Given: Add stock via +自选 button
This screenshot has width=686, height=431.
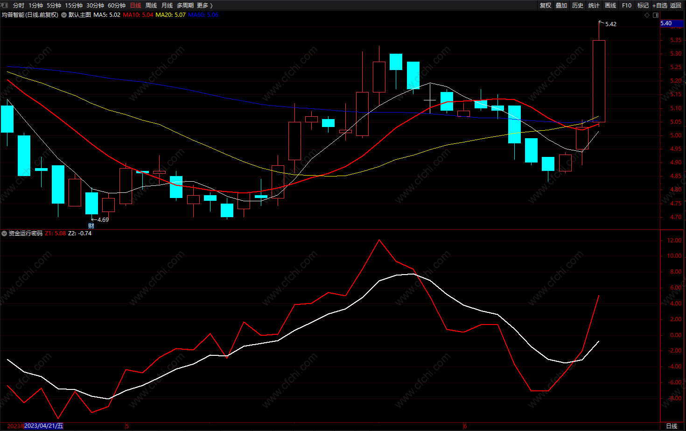Looking at the screenshot, I should (x=660, y=6).
